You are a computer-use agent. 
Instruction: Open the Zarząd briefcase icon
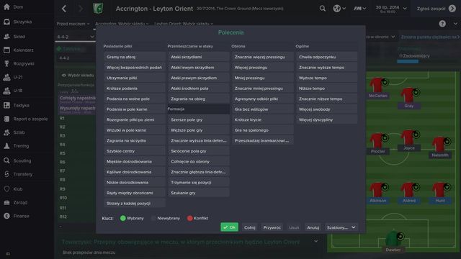6,202
